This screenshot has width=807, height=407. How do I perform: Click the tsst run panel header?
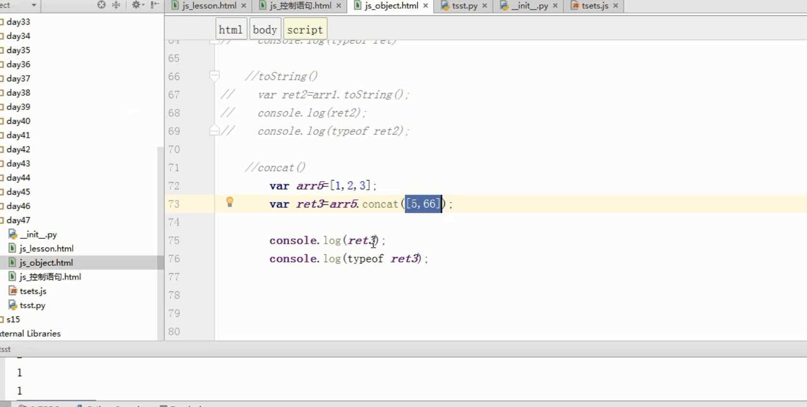pyautogui.click(x=403, y=349)
